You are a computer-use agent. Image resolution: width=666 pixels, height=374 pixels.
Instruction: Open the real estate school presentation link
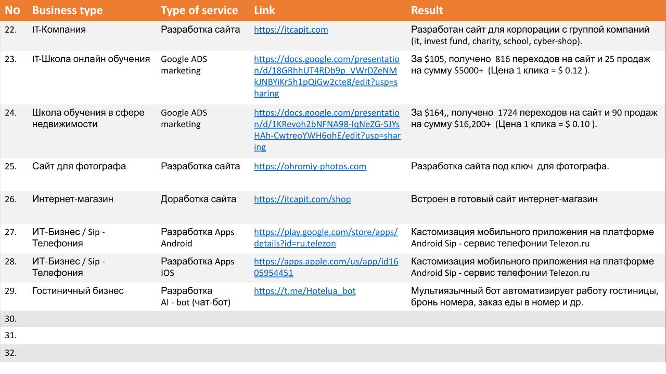pyautogui.click(x=327, y=130)
